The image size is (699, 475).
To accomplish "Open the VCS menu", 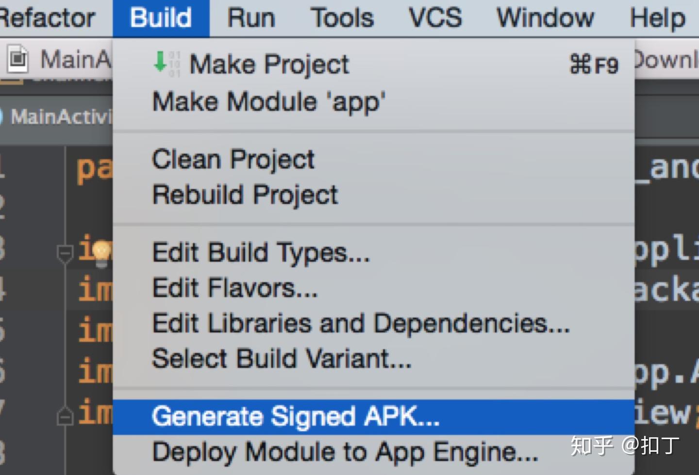I will [435, 18].
